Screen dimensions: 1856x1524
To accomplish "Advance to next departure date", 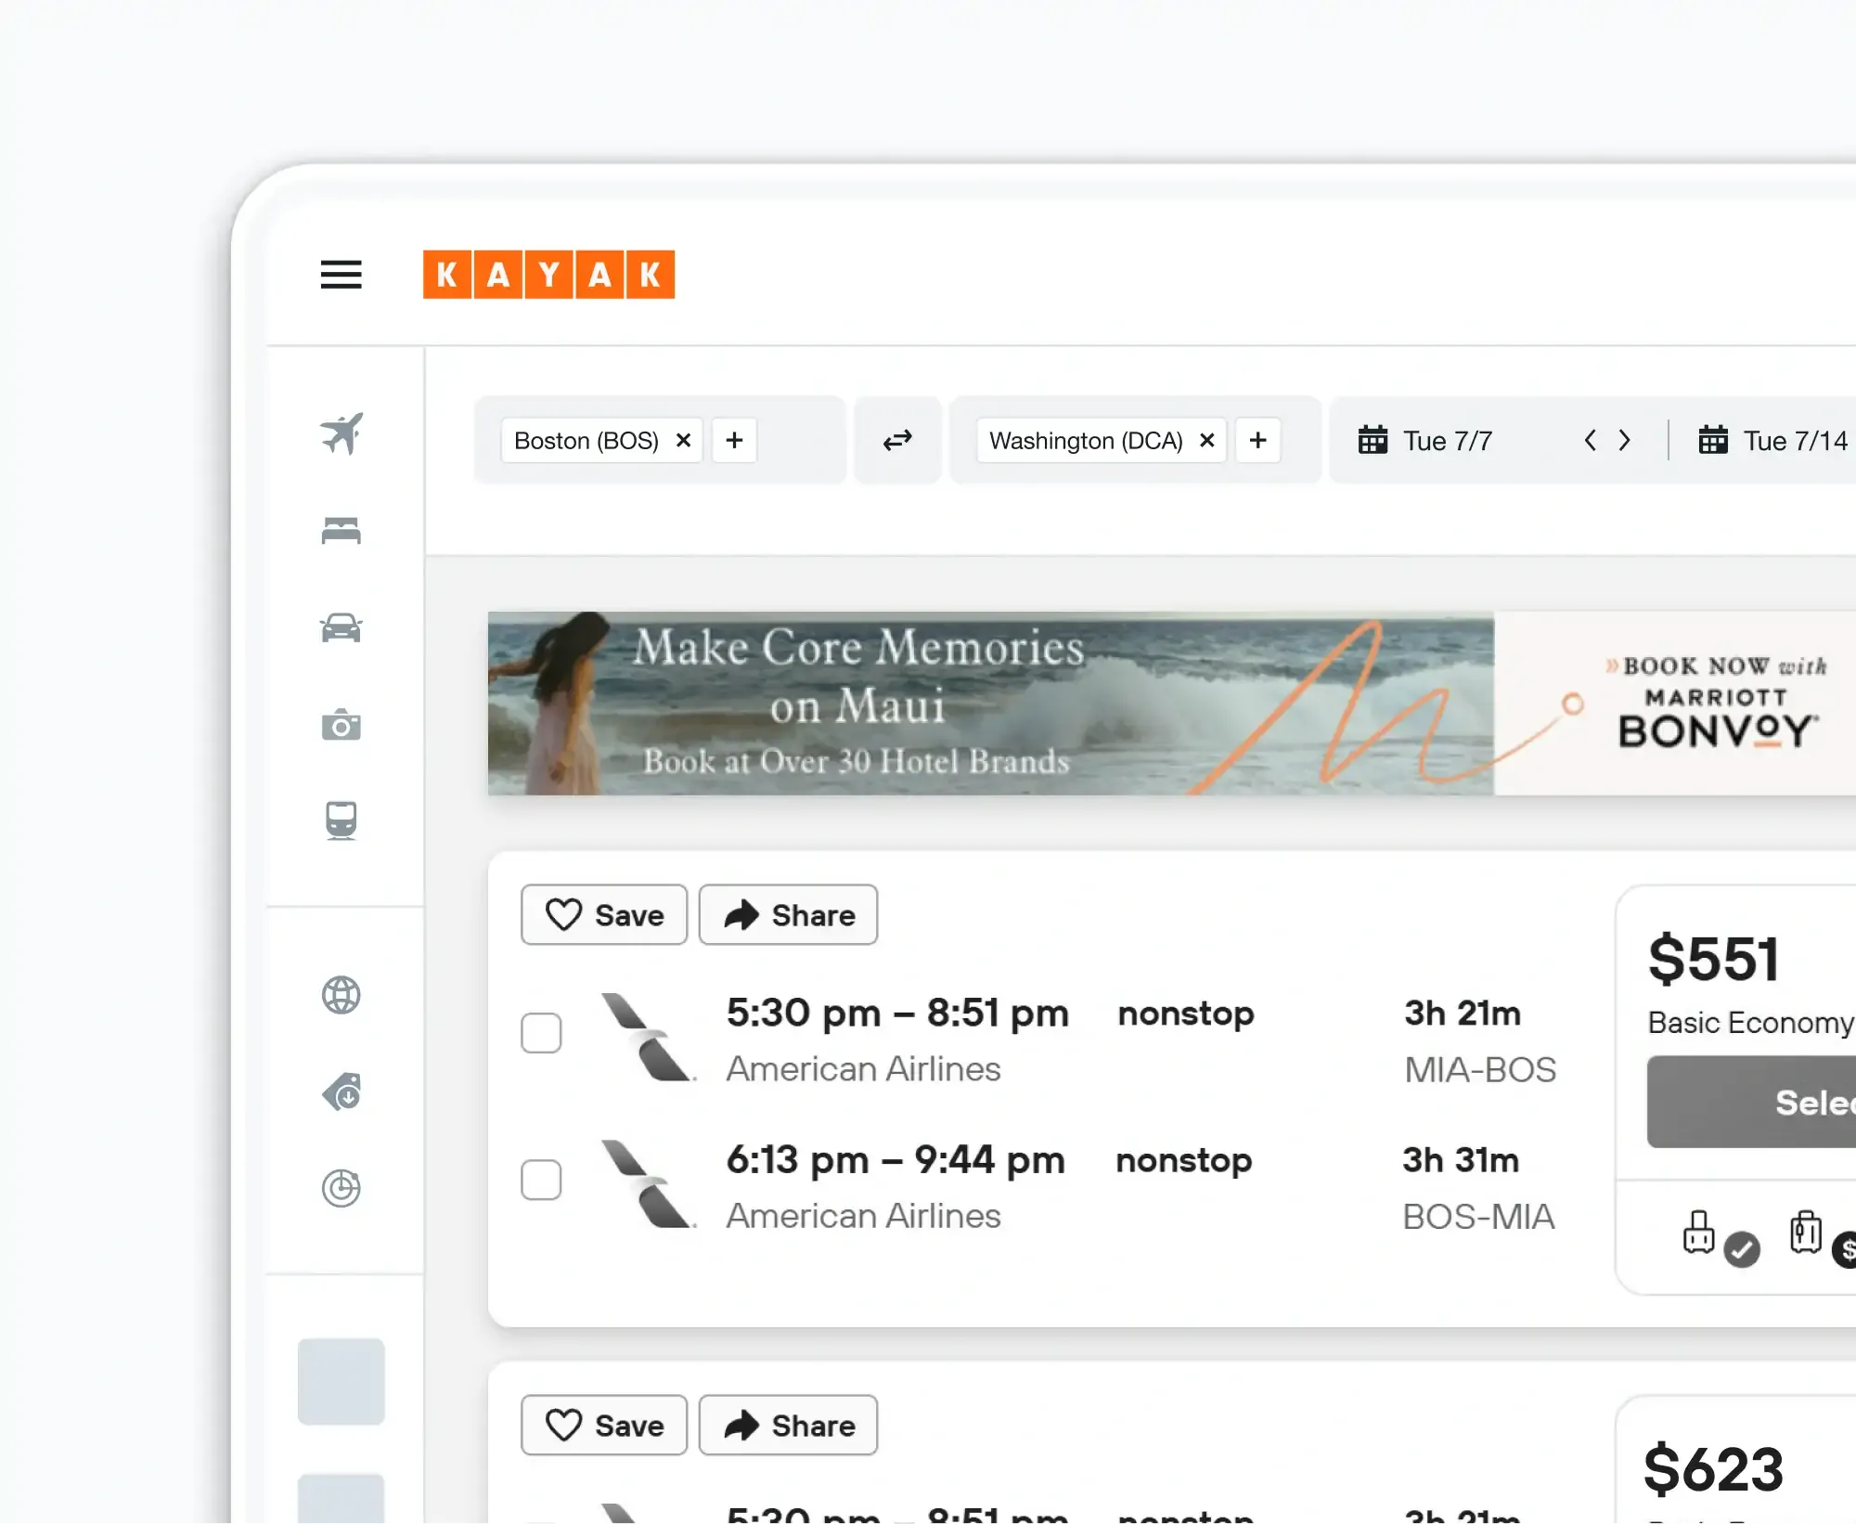I will click(x=1624, y=440).
